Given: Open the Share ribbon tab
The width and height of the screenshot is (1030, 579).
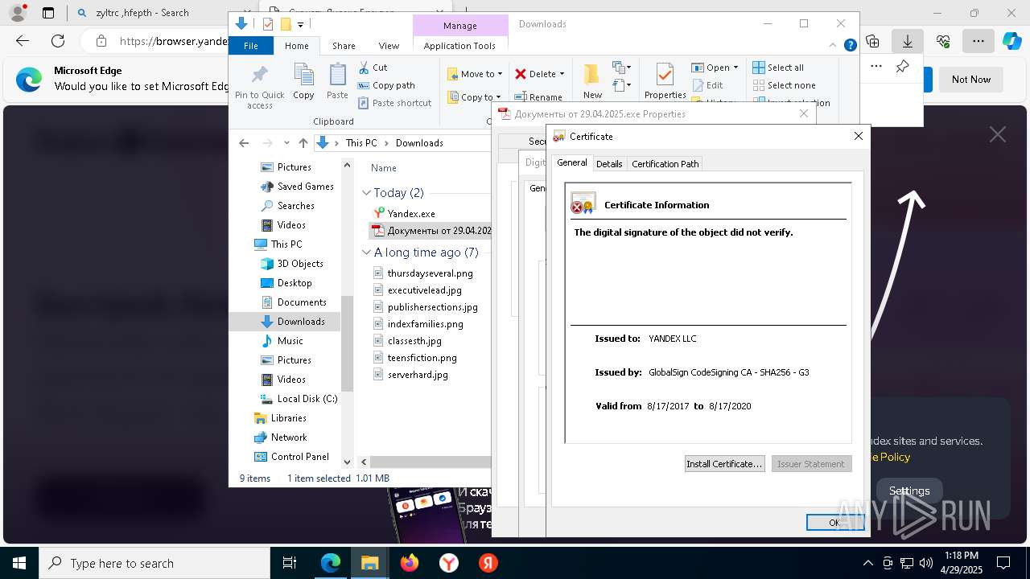Looking at the screenshot, I should coord(344,46).
